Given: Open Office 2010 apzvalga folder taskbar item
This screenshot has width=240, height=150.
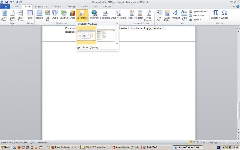Looking at the screenshot, I should (x=96, y=147).
